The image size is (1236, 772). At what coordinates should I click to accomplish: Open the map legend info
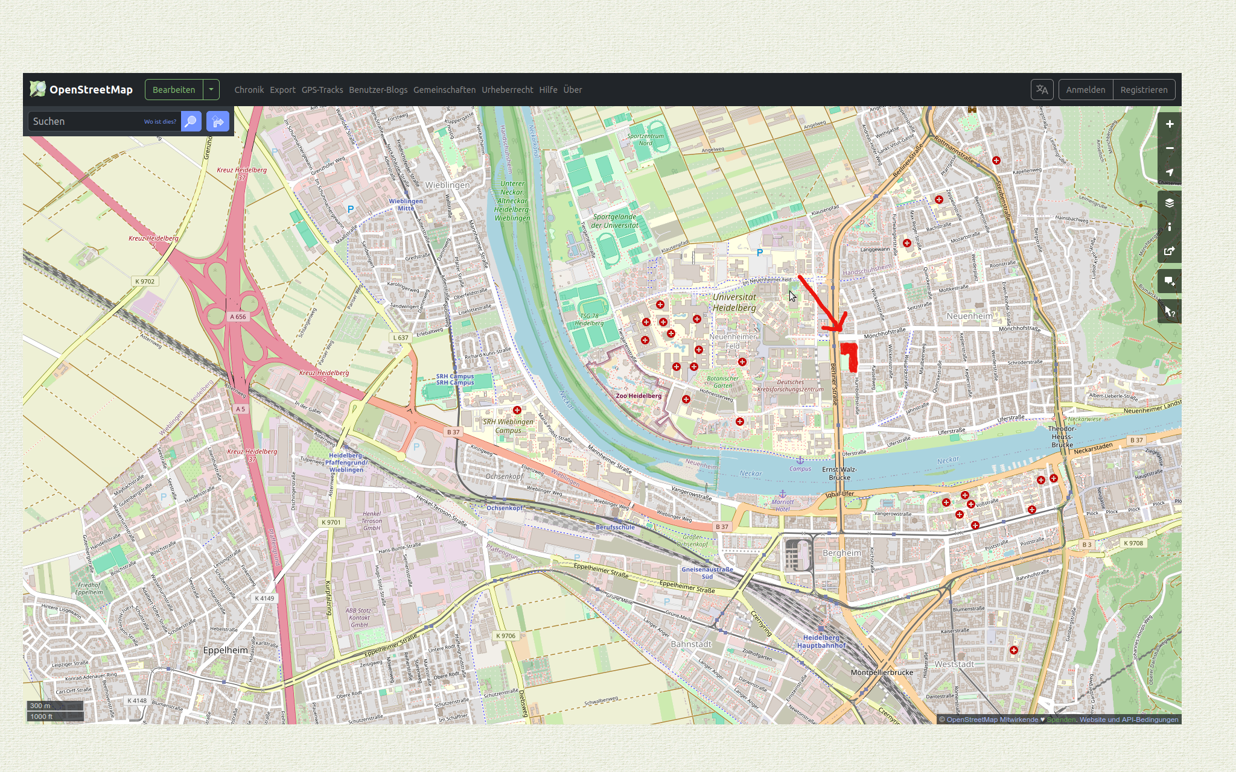pyautogui.click(x=1170, y=227)
